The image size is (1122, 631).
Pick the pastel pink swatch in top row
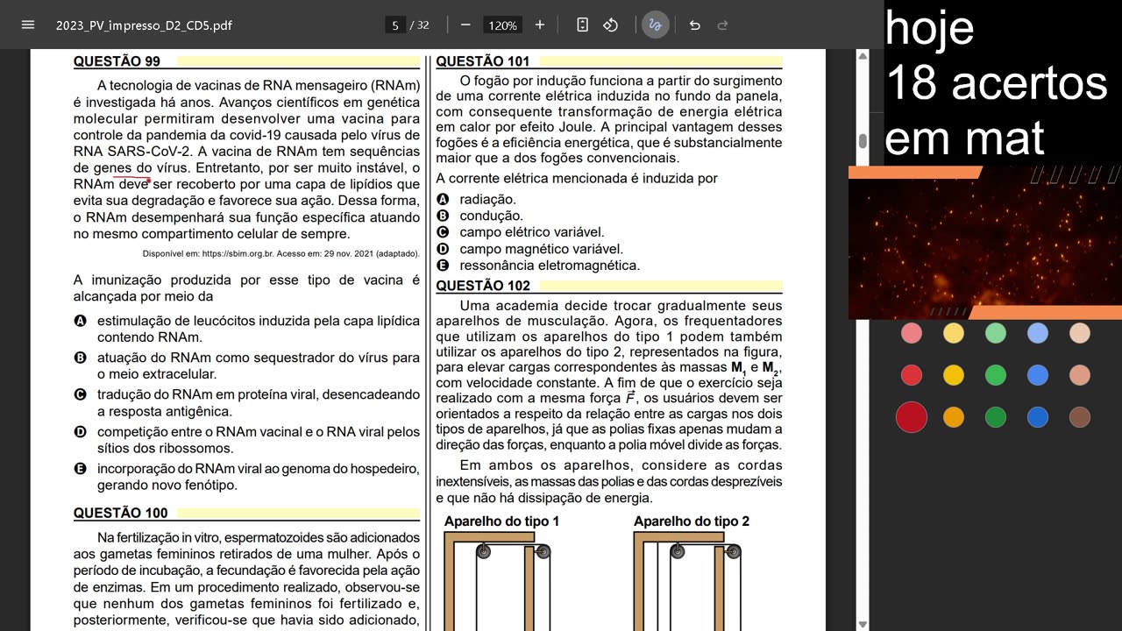(x=912, y=333)
